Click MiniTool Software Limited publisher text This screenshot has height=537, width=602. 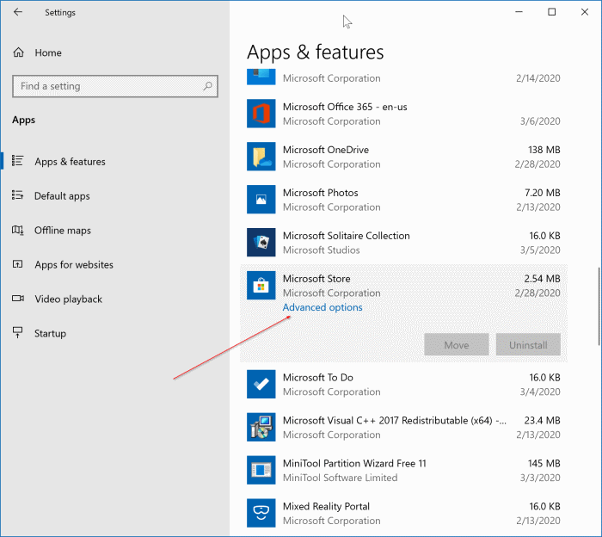point(341,478)
